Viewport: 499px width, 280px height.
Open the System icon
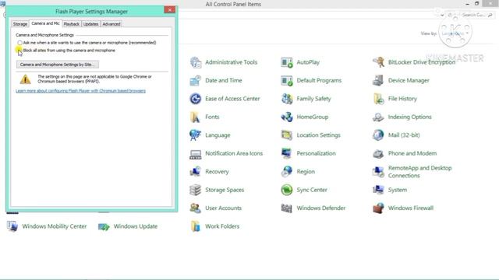(x=378, y=190)
